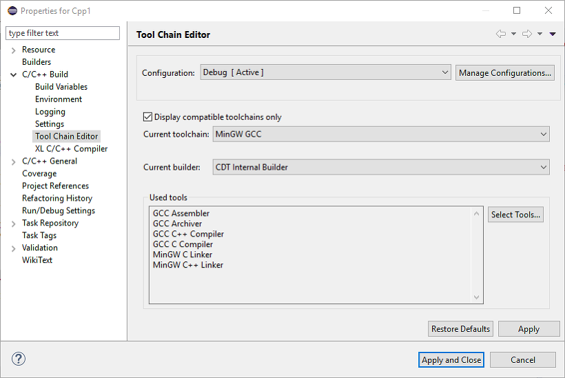Click Used tools list scroll down arrow

tap(476, 297)
